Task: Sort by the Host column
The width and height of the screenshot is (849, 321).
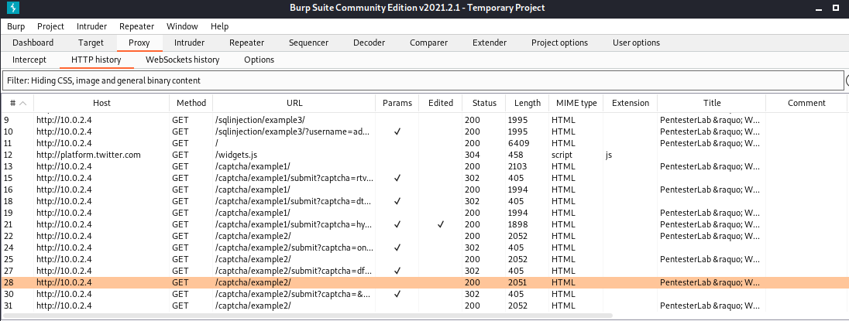Action: (x=101, y=103)
